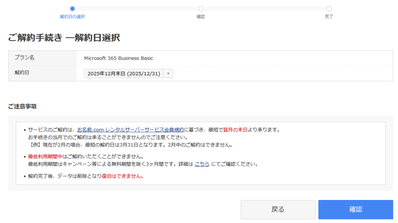Click the small arrow on the 解約日 dropdown

[x=168, y=74]
